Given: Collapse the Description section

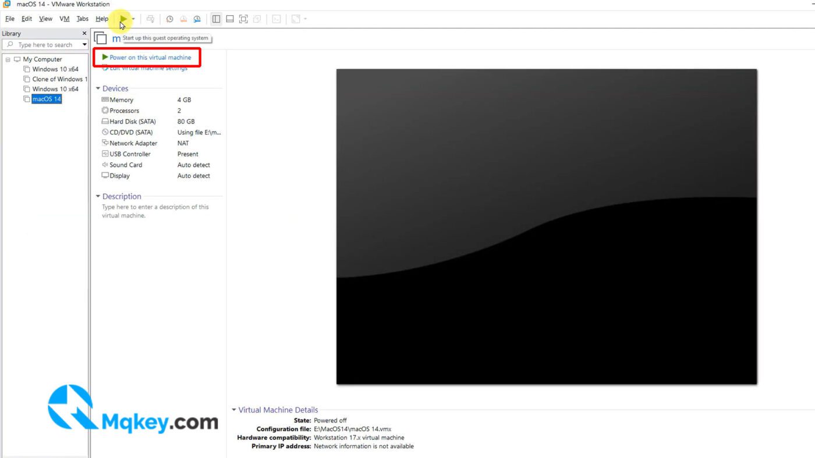Looking at the screenshot, I should click(98, 196).
